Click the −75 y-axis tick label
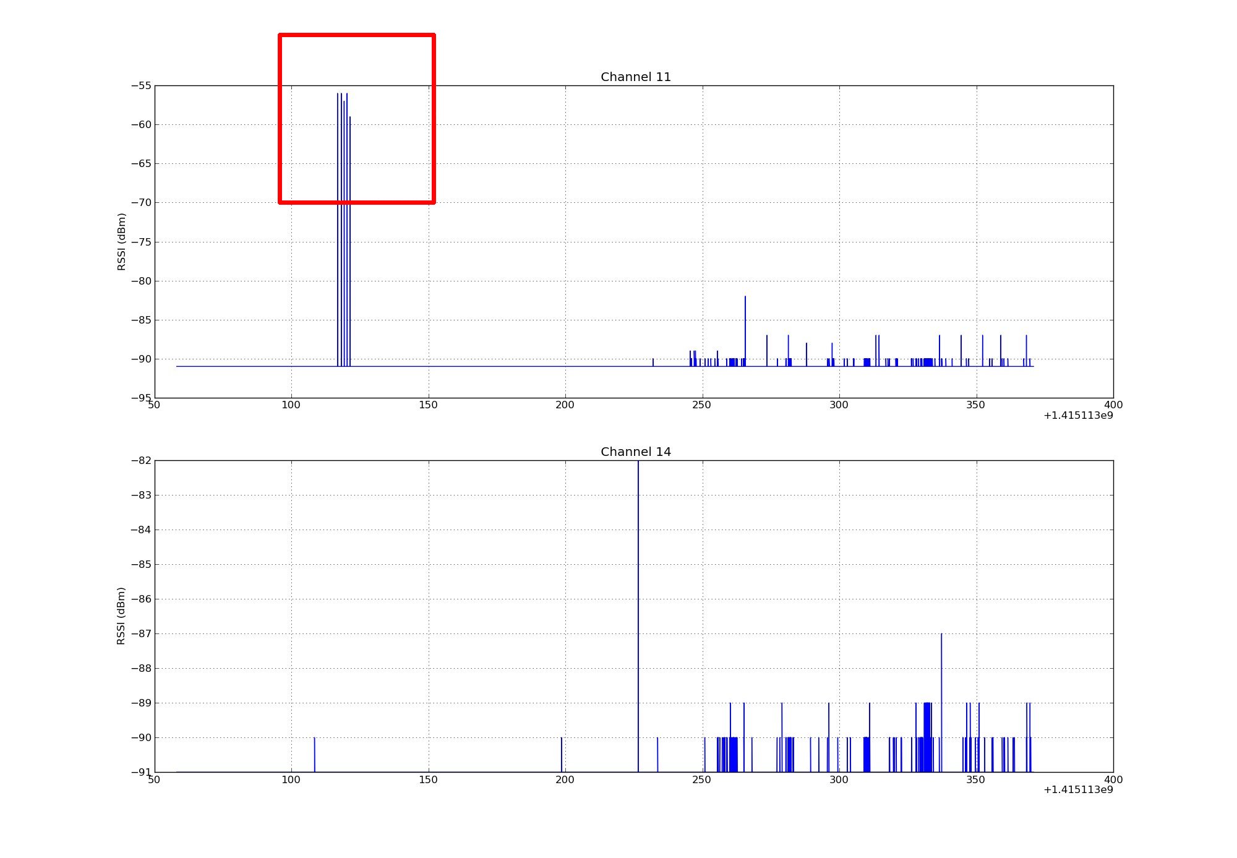The width and height of the screenshot is (1237, 858). click(141, 242)
